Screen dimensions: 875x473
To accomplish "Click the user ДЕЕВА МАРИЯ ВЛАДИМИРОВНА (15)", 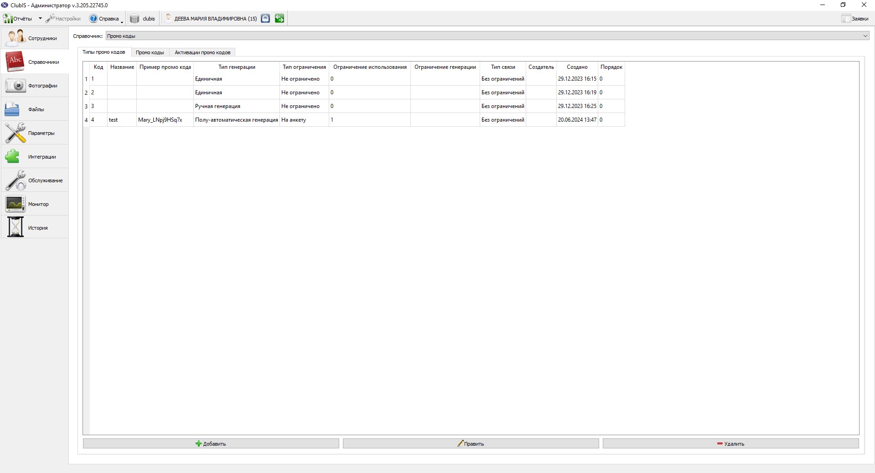I will pyautogui.click(x=211, y=19).
